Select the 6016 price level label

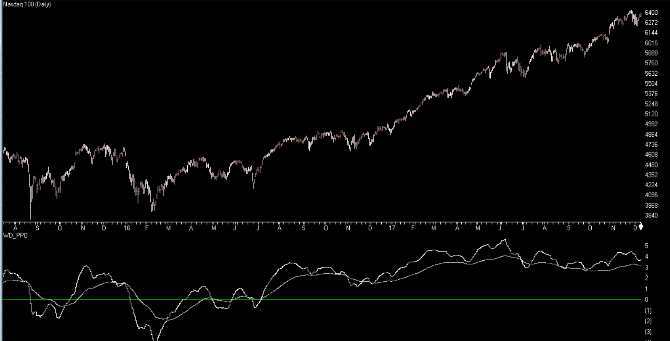point(651,43)
